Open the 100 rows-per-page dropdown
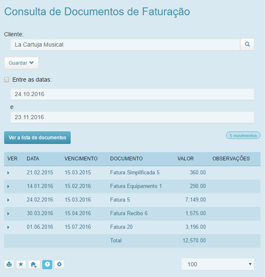The image size is (265, 277). pos(217,264)
